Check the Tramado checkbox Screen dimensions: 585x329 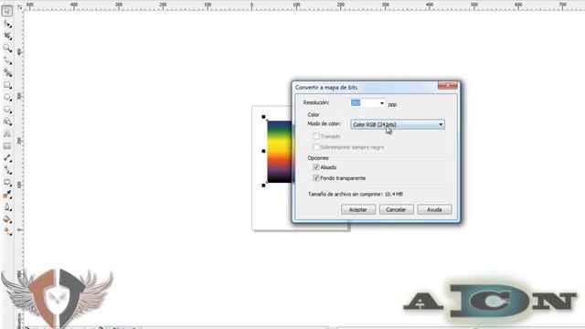pyautogui.click(x=316, y=136)
